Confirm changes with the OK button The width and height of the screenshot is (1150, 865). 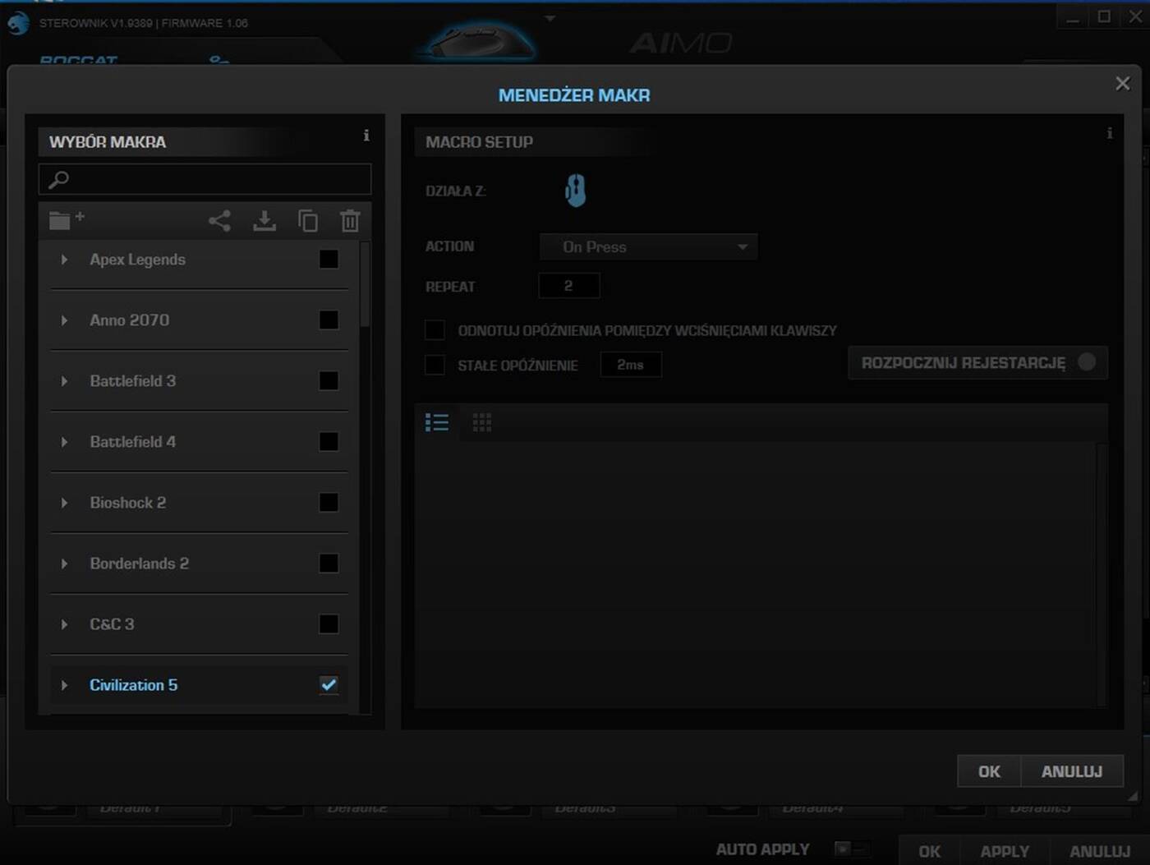tap(988, 771)
